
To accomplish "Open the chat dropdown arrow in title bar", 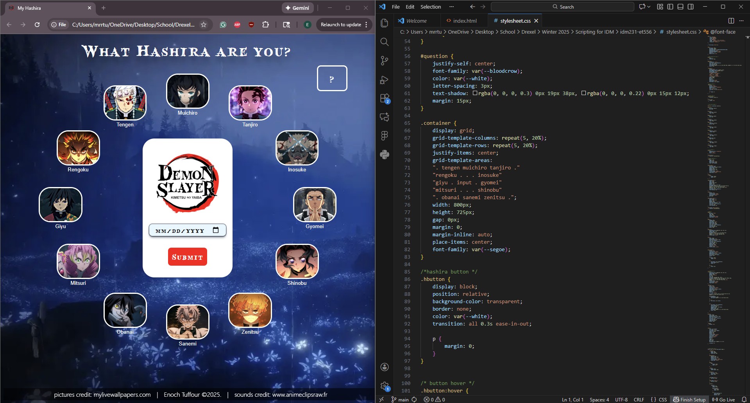I will 649,7.
